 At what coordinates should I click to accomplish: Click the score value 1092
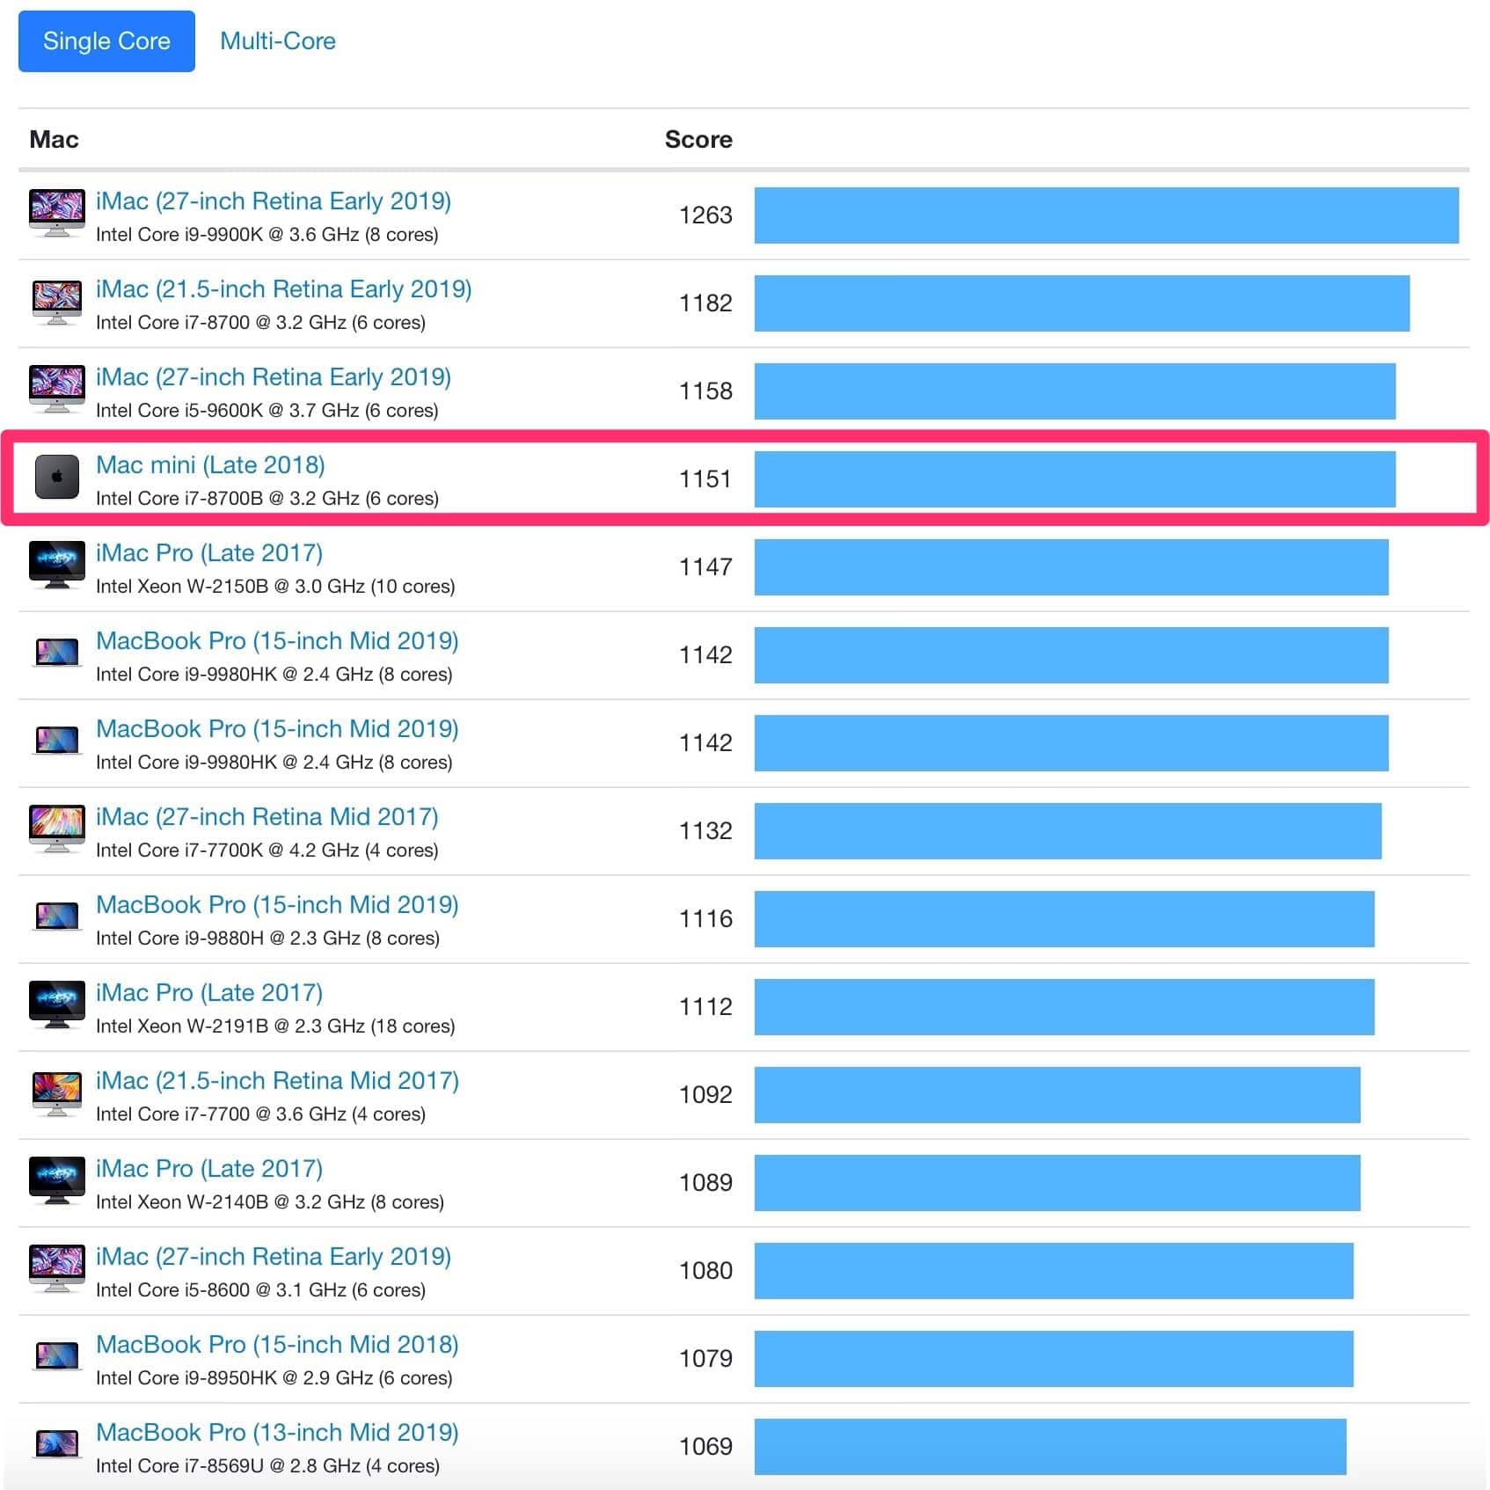pos(705,1095)
